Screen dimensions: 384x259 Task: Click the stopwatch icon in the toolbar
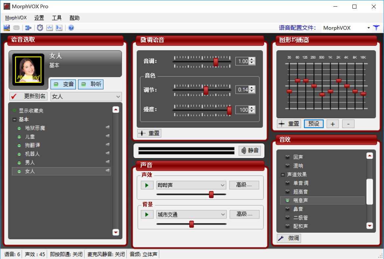coord(40,28)
